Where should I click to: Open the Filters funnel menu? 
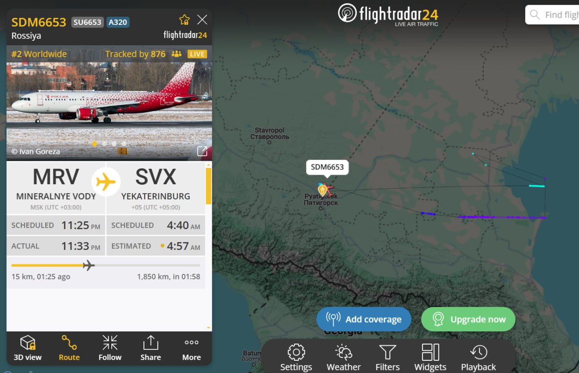pyautogui.click(x=388, y=357)
